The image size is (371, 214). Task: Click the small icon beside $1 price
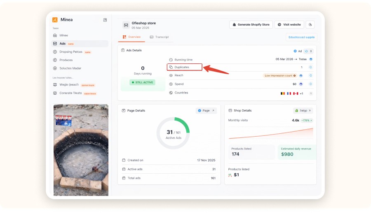point(230,175)
